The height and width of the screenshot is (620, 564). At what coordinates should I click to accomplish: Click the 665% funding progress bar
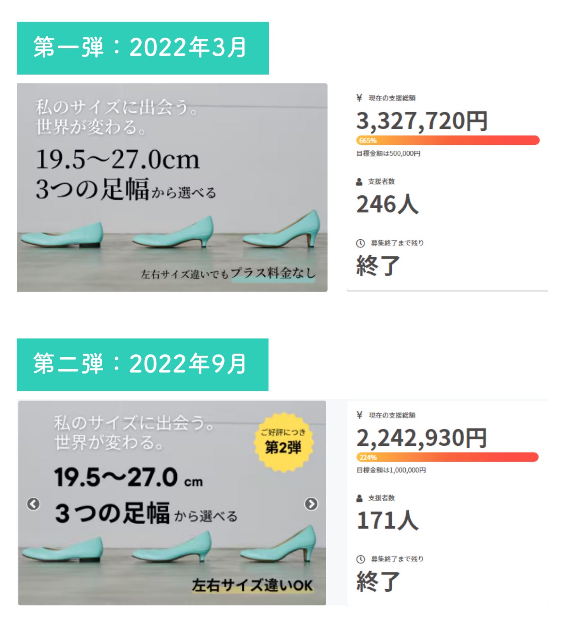[x=448, y=140]
